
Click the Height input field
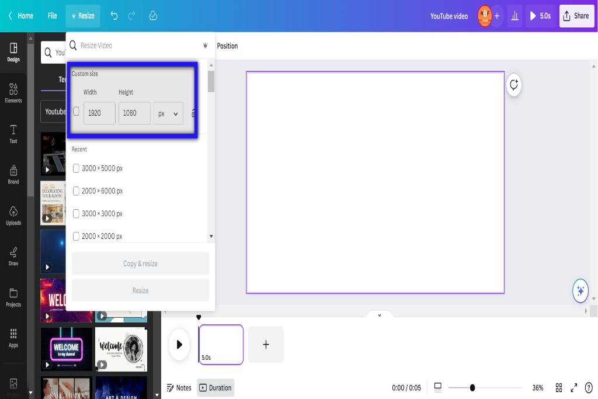(x=134, y=113)
